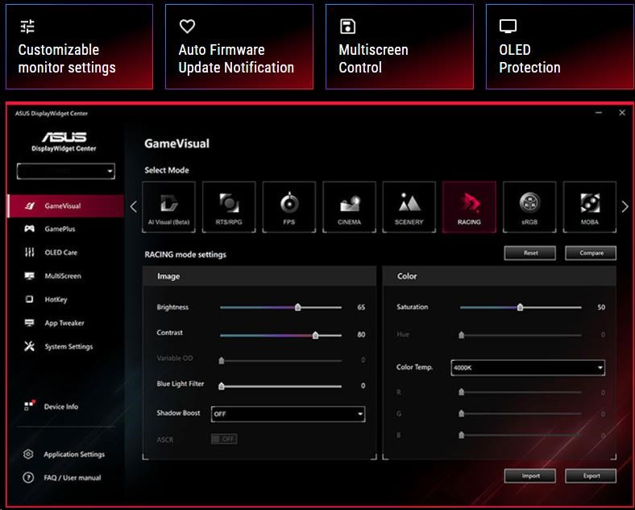635x510 pixels.
Task: Click the Export button
Action: 591,476
